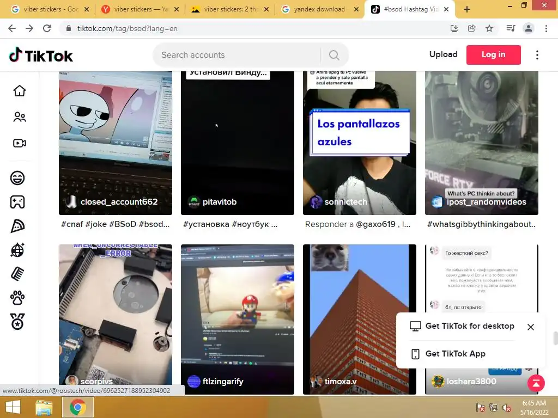Screen dimensions: 558x418
Task: Click browser forward arrow
Action: coord(29,28)
